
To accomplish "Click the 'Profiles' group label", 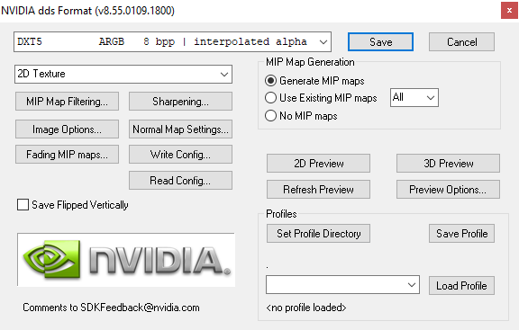I will [281, 214].
